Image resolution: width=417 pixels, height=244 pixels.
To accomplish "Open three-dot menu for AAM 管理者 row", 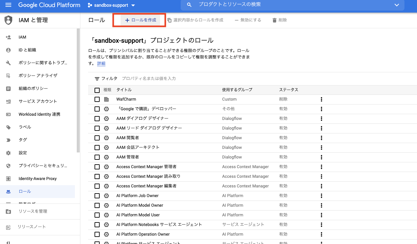I will click(321, 157).
